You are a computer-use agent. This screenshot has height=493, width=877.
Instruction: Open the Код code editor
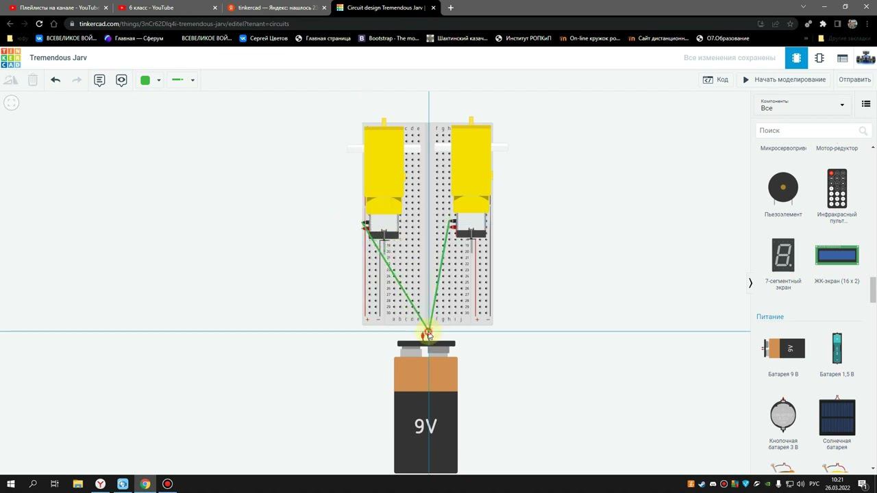pos(715,79)
